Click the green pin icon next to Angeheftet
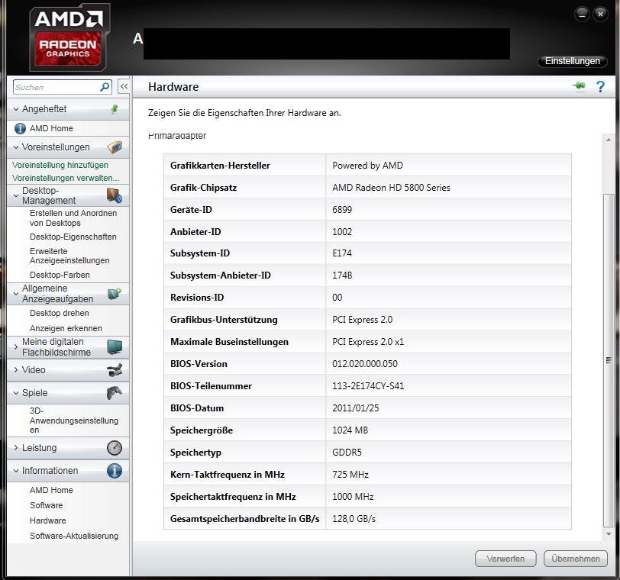Viewport: 620px width, 580px height. point(115,108)
